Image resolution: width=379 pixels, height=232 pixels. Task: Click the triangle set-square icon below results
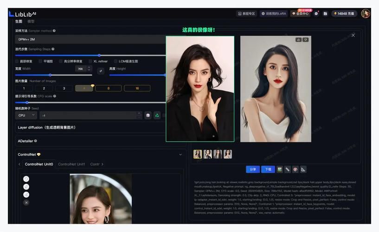(x=303, y=169)
